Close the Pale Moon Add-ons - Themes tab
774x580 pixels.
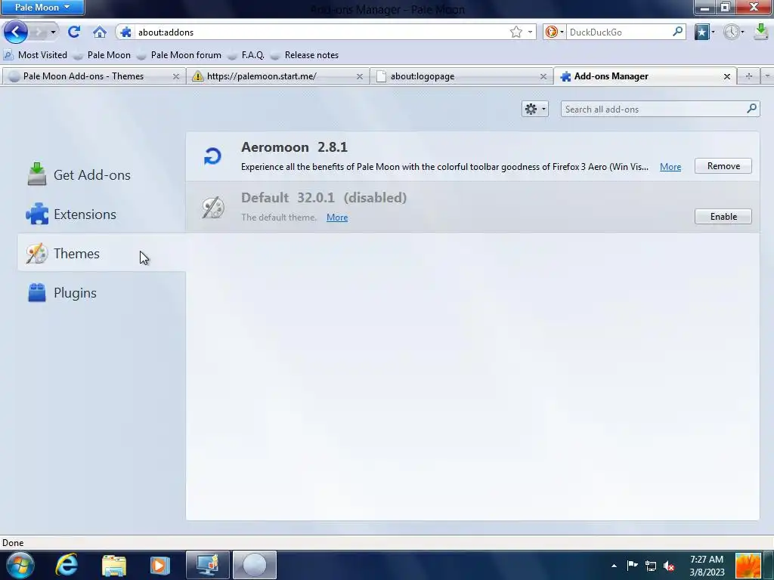click(x=175, y=76)
